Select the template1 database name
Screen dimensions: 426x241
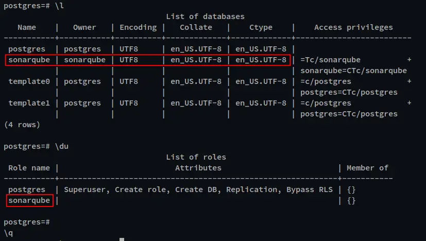[x=29, y=103]
